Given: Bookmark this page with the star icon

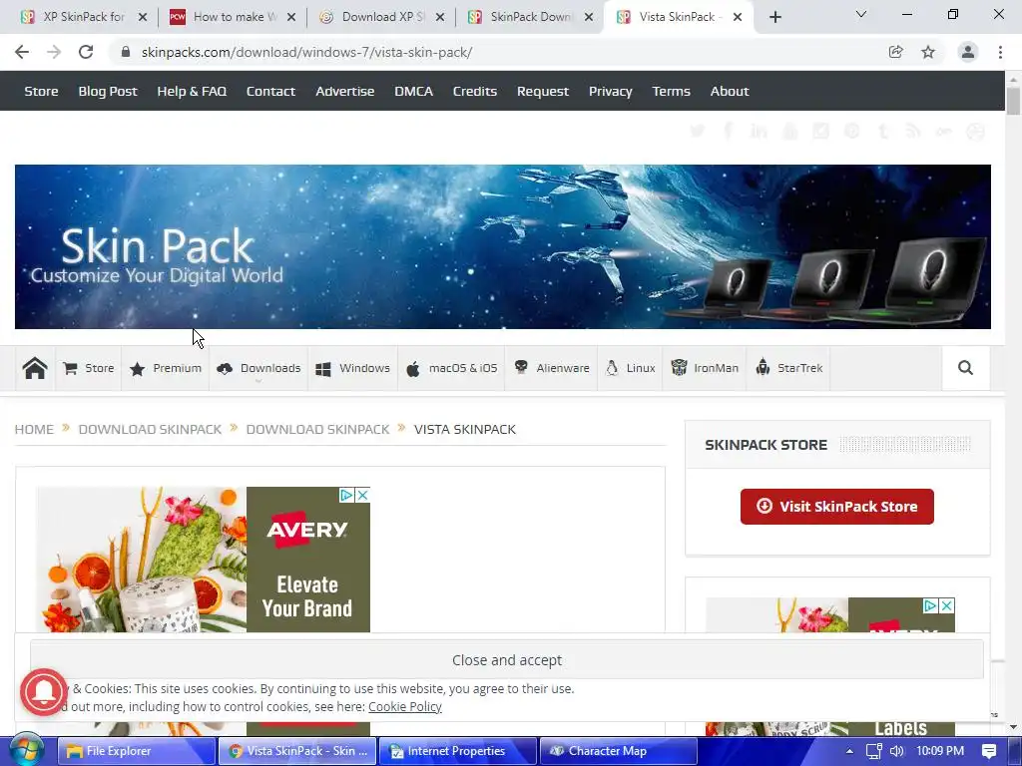Looking at the screenshot, I should 928,52.
